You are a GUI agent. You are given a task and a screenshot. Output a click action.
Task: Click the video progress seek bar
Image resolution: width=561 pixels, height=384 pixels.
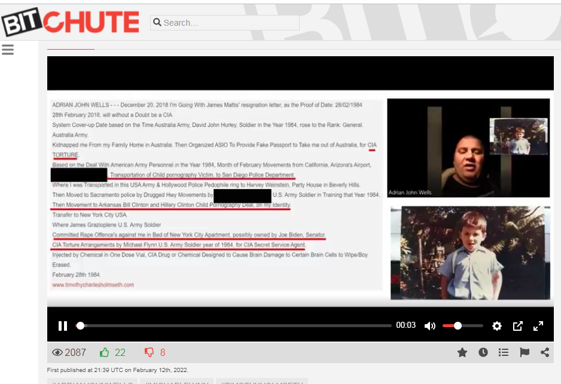(x=233, y=325)
